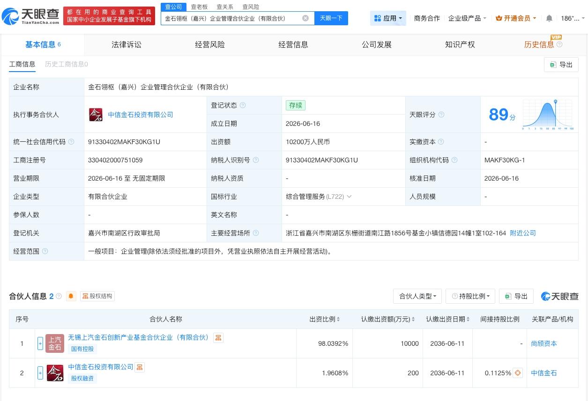Expand row 1 无锡上汽金石 with plus
The image size is (588, 401).
click(40, 343)
